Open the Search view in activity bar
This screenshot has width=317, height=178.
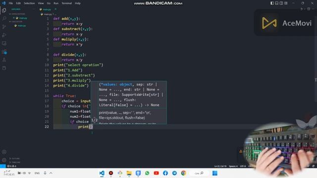(4, 18)
